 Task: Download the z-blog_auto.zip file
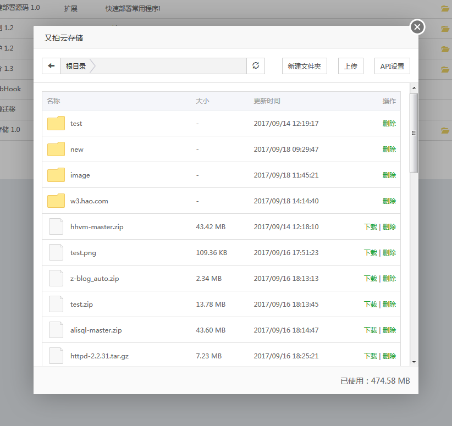pos(371,279)
